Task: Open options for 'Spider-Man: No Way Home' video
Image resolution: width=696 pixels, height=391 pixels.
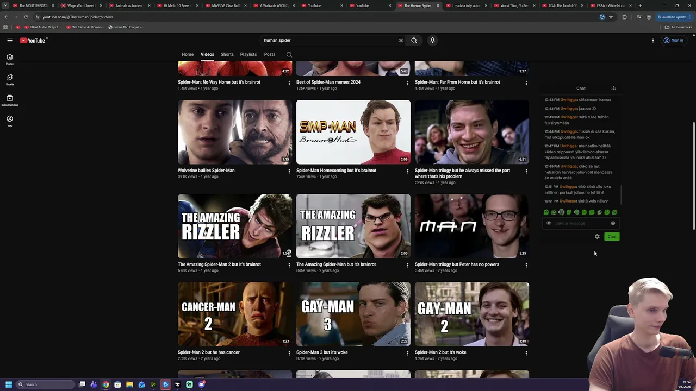Action: (x=289, y=83)
